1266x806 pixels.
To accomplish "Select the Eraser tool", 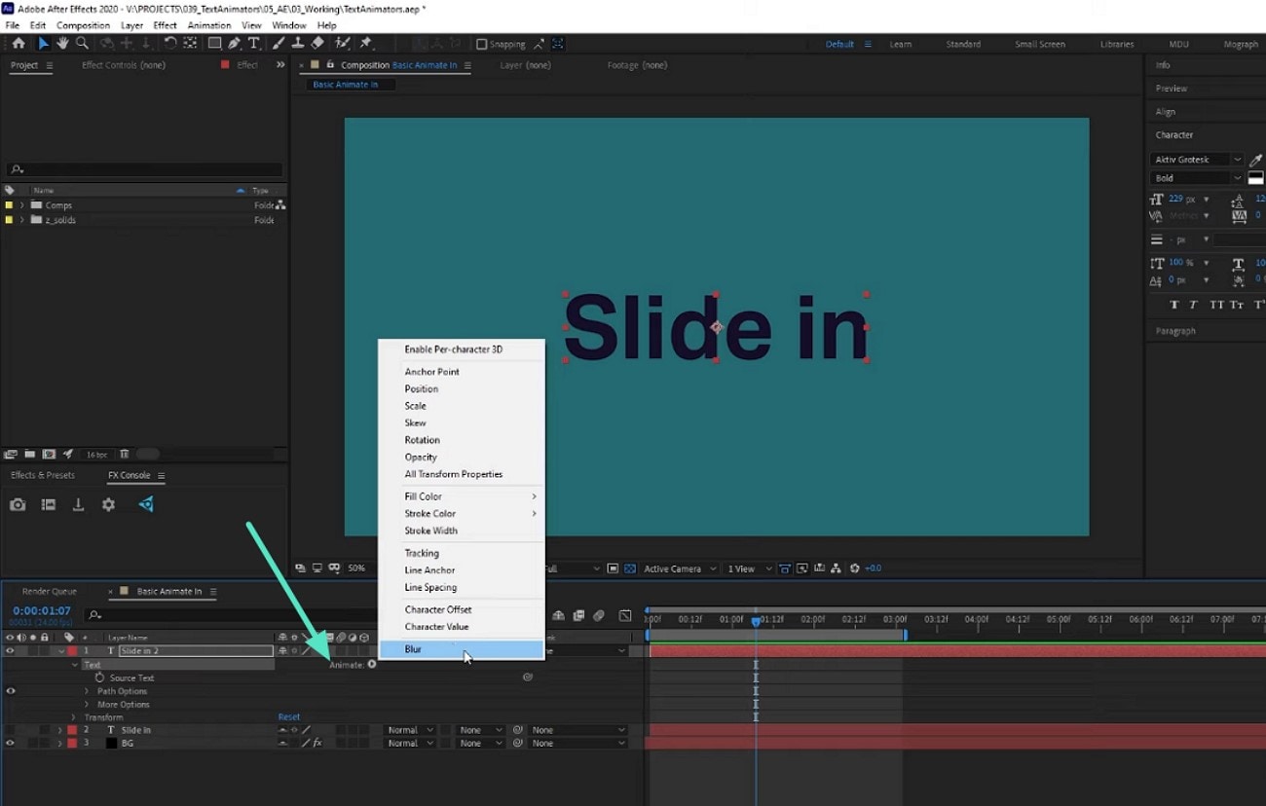I will (x=317, y=44).
